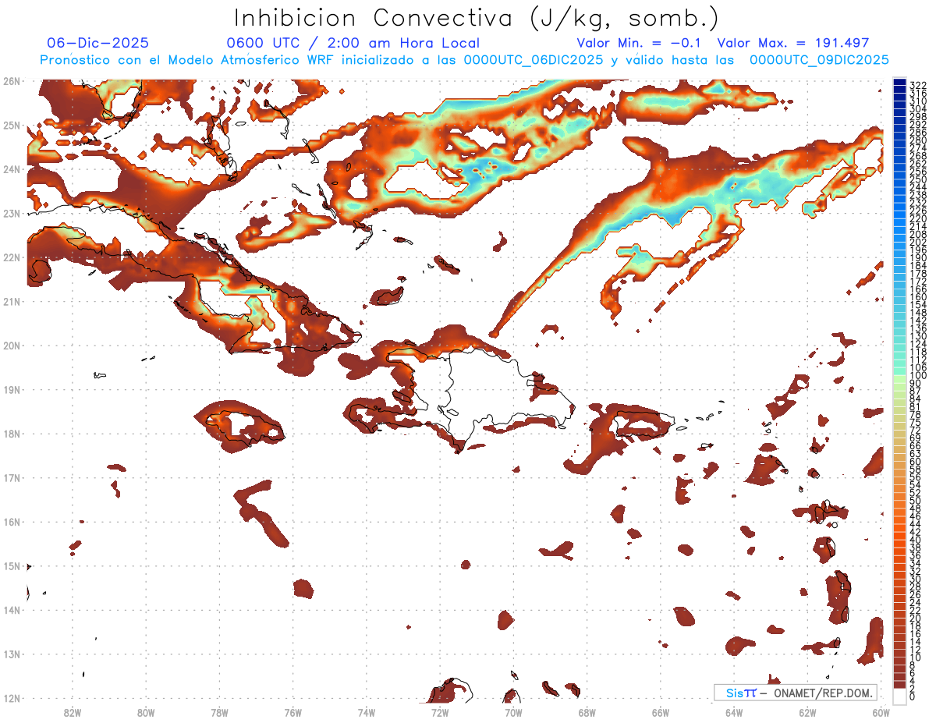Viewport: 936px width, 723px height.
Task: Click the 72W longitude label
Action: tap(440, 712)
